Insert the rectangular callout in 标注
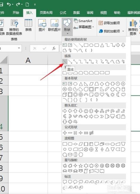Viewport: 140px width, 194px height. point(65,182)
